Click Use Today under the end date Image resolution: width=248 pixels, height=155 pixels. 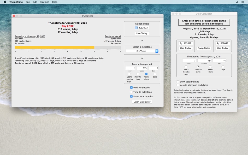point(222,48)
